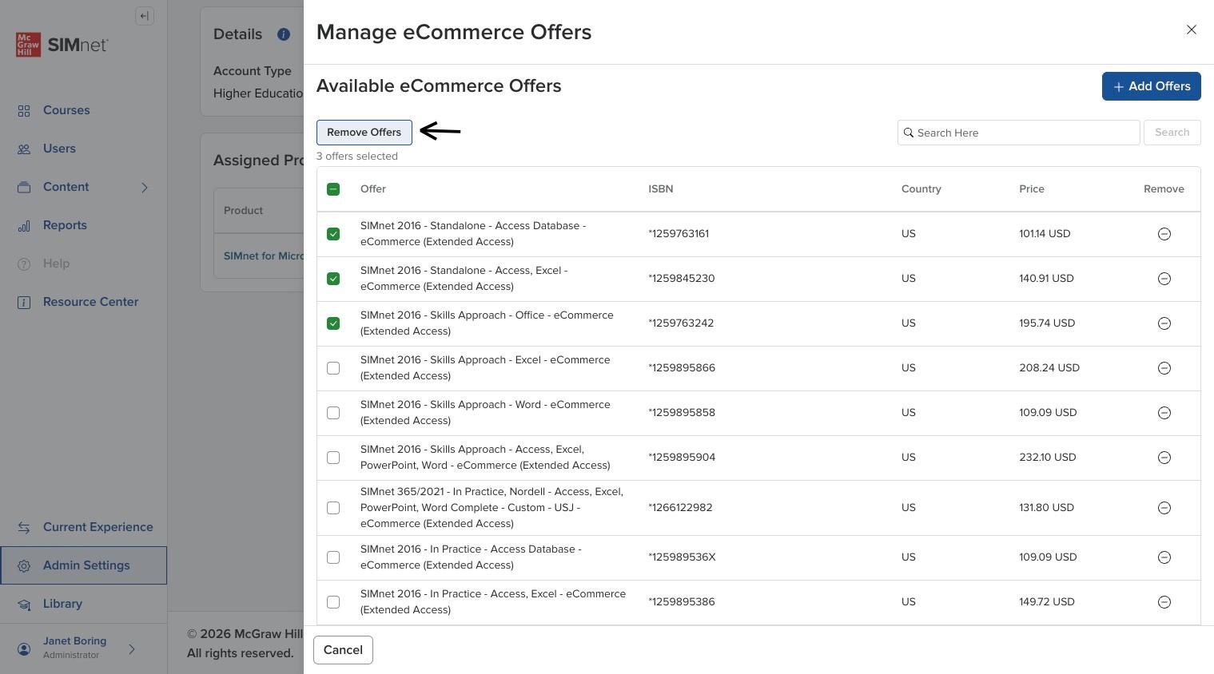Check the Skills Approach Access, Excel, PowerPoint offer

[x=333, y=458]
